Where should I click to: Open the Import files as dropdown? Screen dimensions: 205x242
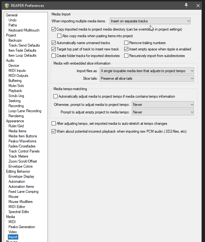pos(147,71)
